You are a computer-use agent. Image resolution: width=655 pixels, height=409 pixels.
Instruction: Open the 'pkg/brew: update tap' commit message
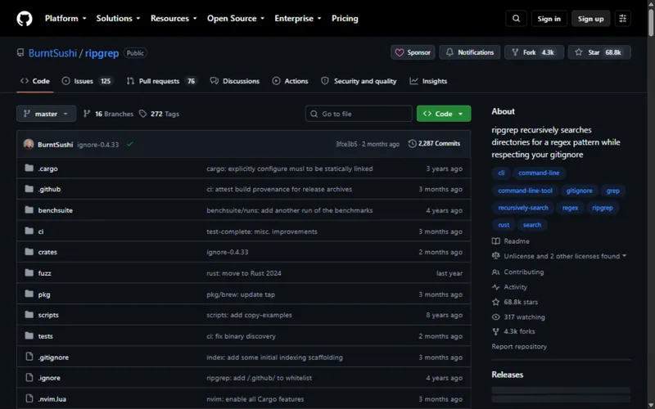(241, 294)
